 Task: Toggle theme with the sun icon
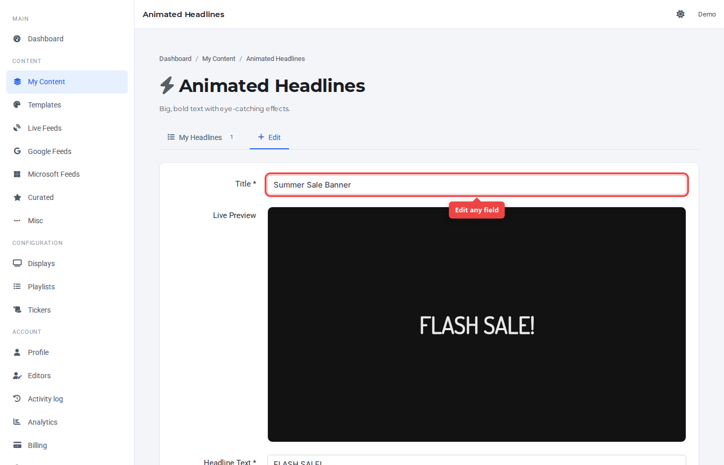681,14
